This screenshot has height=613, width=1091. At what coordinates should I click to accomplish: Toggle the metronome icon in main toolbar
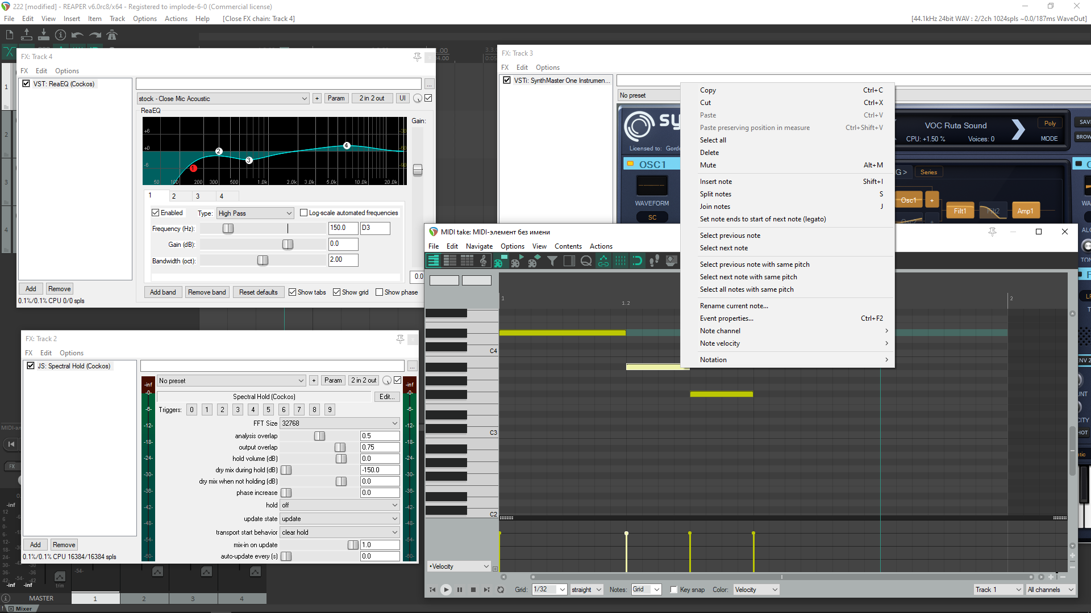[112, 35]
